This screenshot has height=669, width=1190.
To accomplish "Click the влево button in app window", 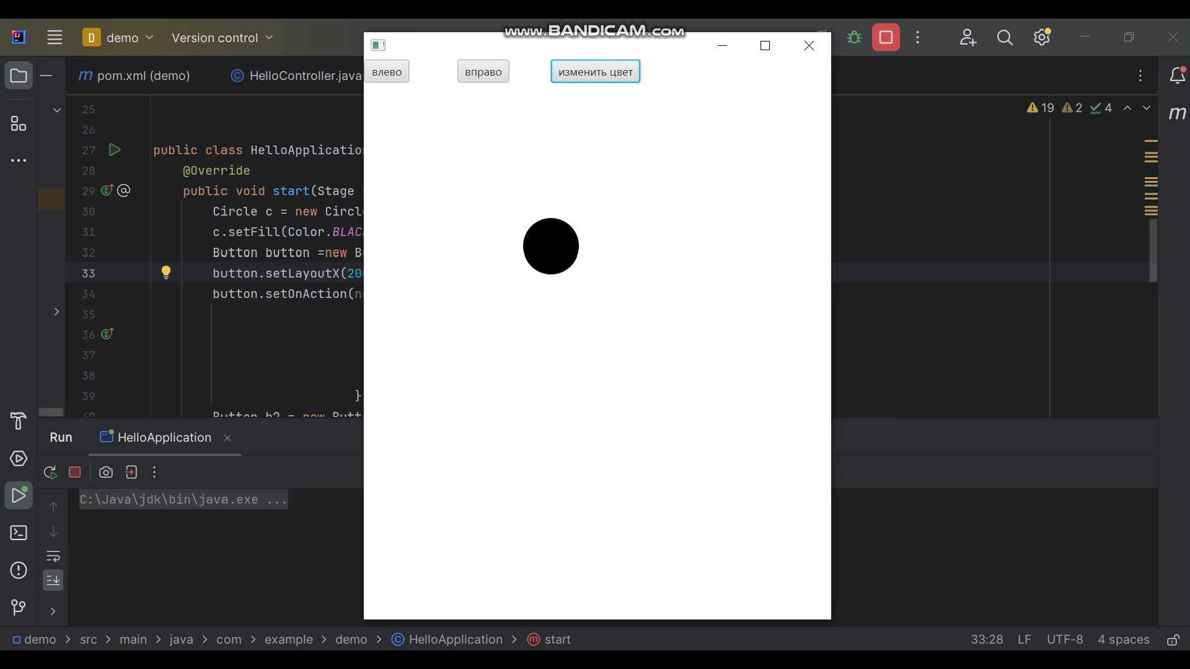I will click(x=387, y=72).
